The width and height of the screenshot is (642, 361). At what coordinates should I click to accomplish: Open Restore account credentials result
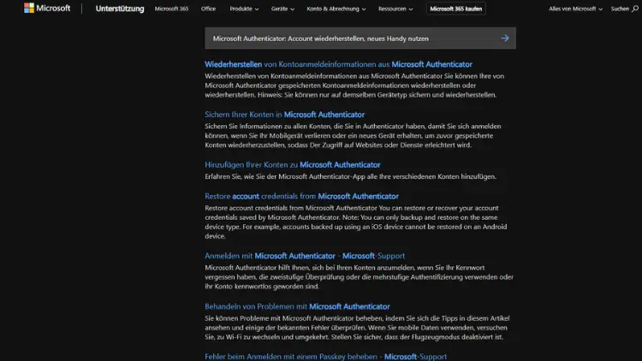click(x=301, y=197)
